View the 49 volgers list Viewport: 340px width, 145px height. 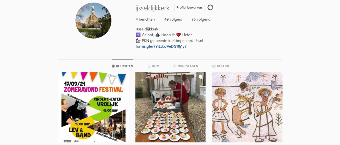coord(173,20)
